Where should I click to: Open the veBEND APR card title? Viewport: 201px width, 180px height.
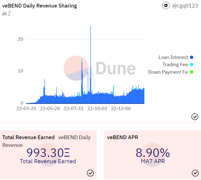point(122,137)
